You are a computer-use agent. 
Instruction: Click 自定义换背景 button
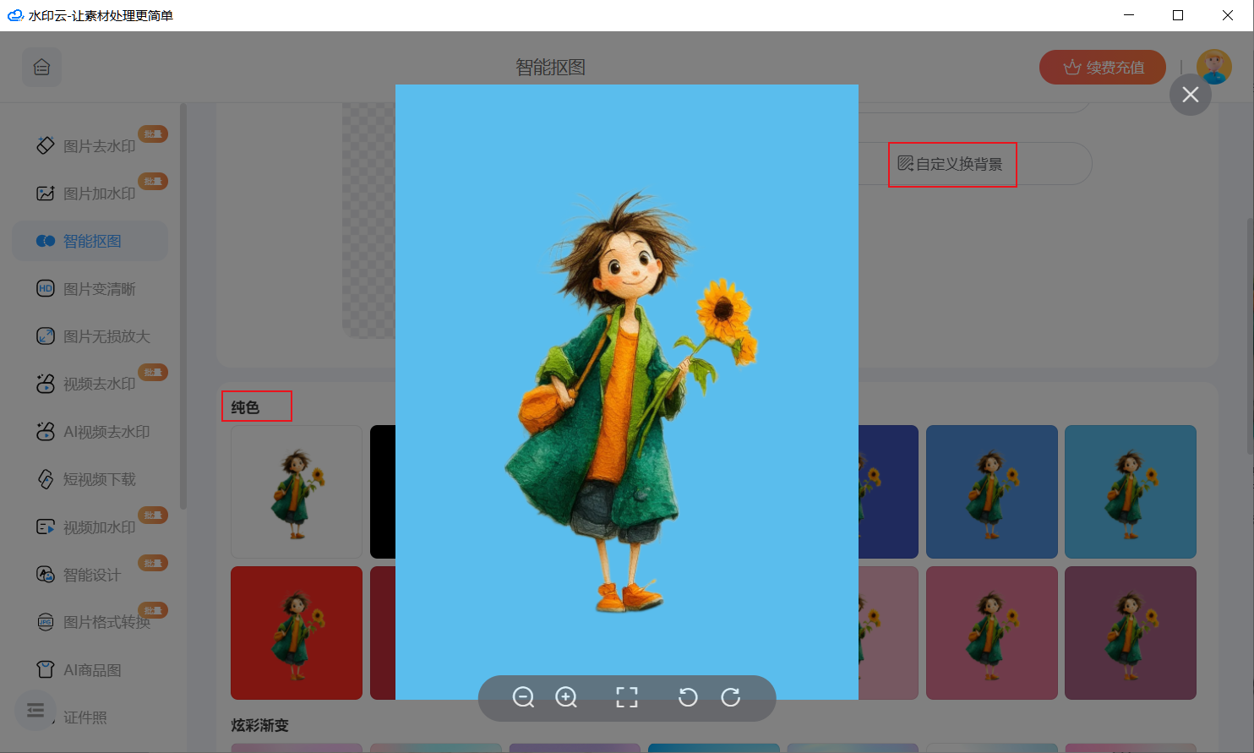(x=951, y=164)
